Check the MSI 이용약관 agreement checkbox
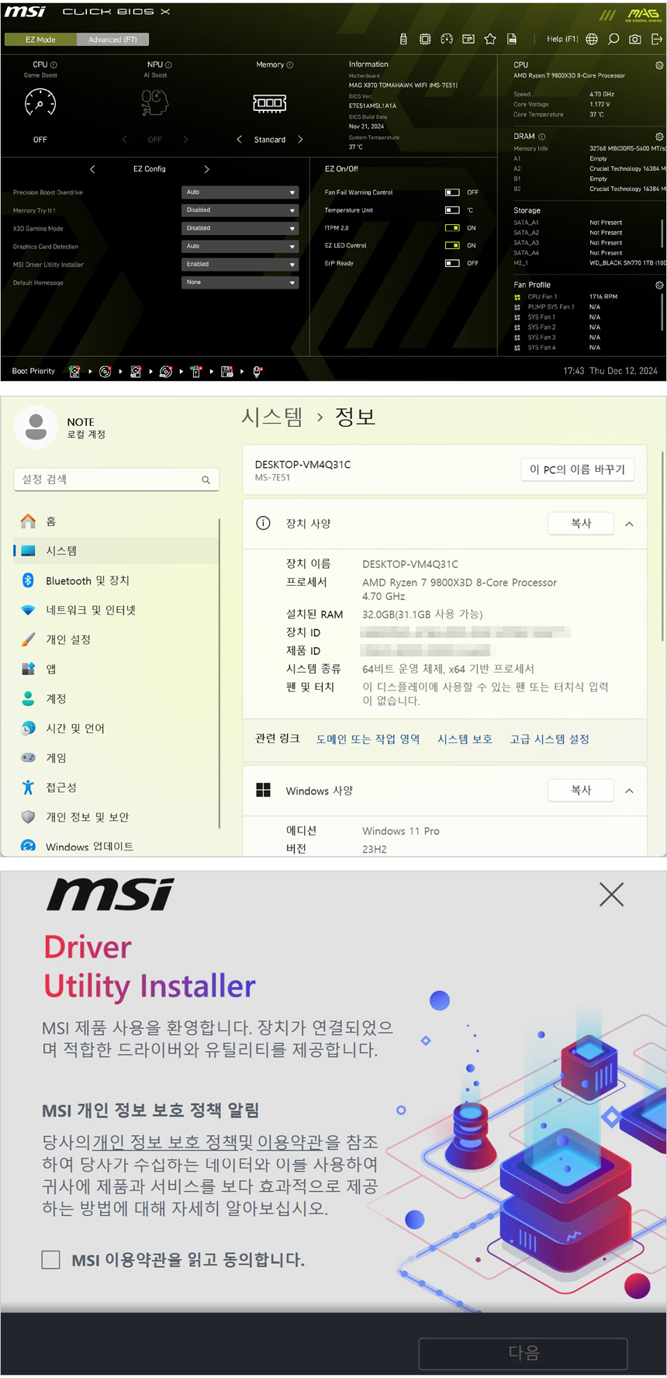Viewport: 667px width, 1378px height. (51, 1260)
